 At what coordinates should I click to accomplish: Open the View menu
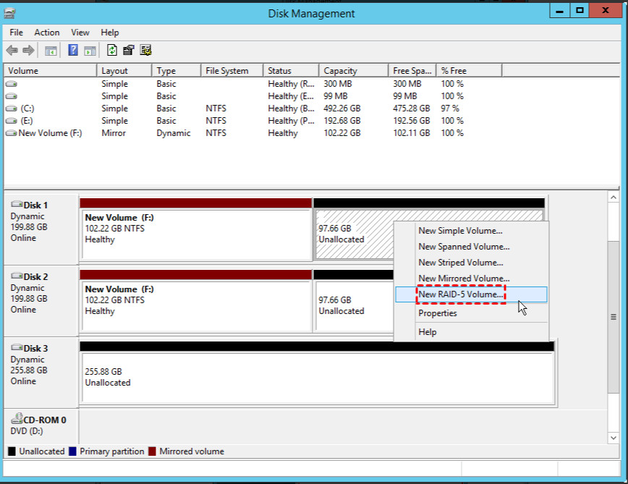(80, 33)
